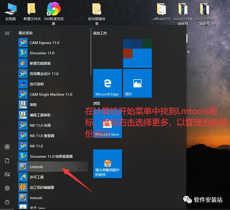Screen dimensions: 230x210
Task: Open the 许可工具 keys icon
Action: coord(23,177)
